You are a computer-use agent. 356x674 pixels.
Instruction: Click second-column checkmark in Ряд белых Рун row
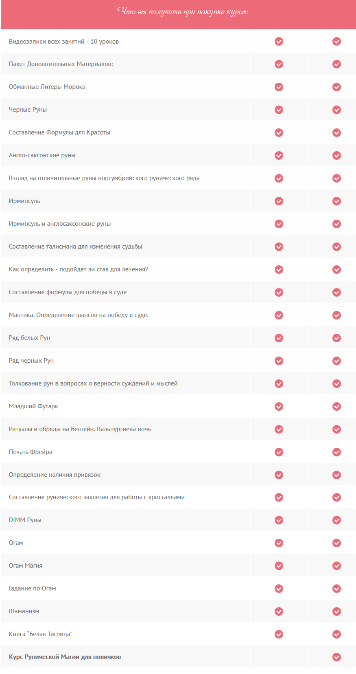pos(336,338)
